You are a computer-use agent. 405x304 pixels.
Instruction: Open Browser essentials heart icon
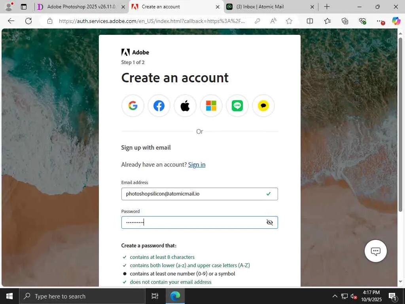point(362,21)
